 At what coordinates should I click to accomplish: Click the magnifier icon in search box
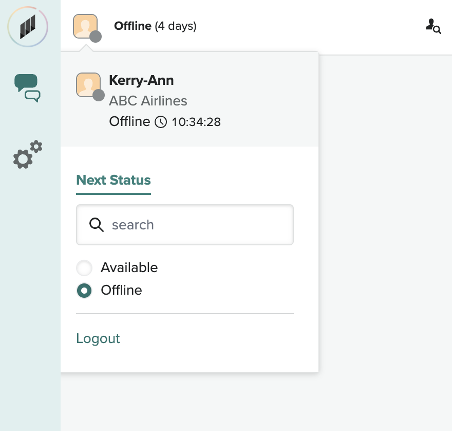(97, 225)
